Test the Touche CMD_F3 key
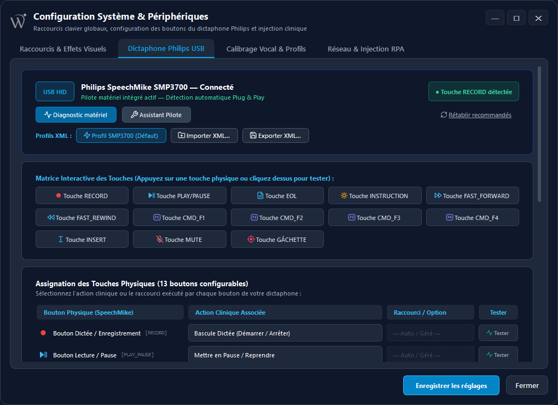 [x=375, y=217]
